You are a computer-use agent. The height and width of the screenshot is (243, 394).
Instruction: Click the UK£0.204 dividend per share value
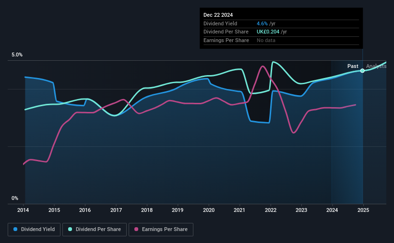[x=268, y=32]
